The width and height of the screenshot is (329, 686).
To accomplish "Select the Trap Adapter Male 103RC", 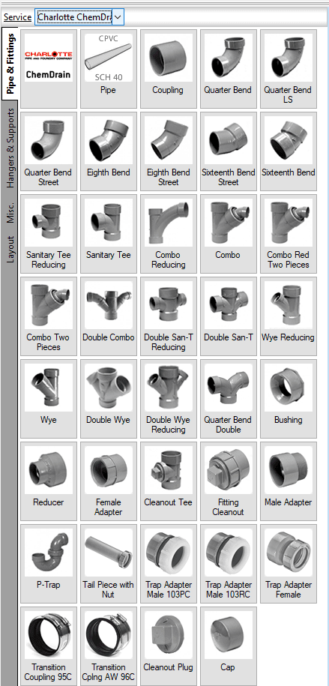I will click(x=228, y=564).
